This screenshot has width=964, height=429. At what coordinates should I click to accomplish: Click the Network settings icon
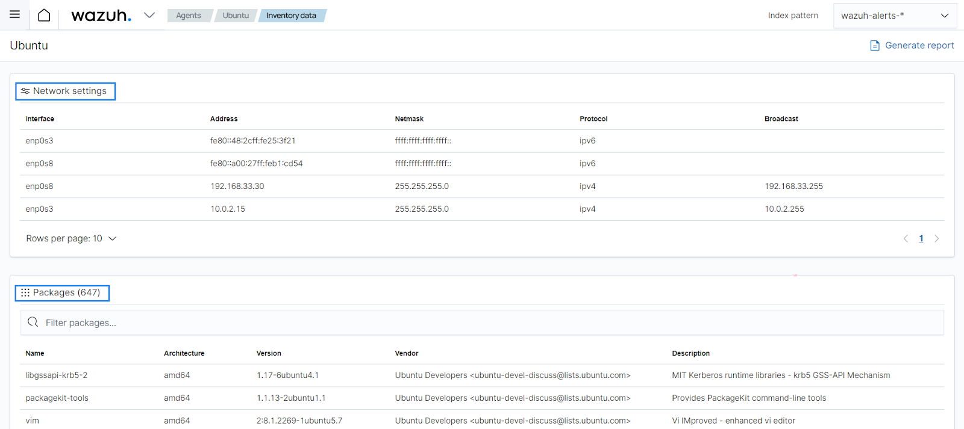tap(25, 91)
